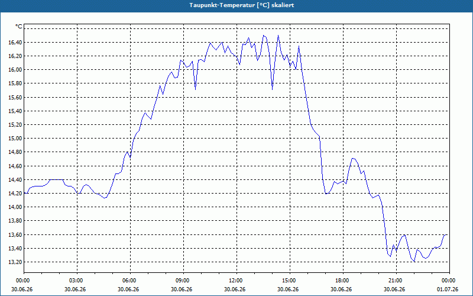Click the 00:00 01.07.26 x-axis label

448,285
